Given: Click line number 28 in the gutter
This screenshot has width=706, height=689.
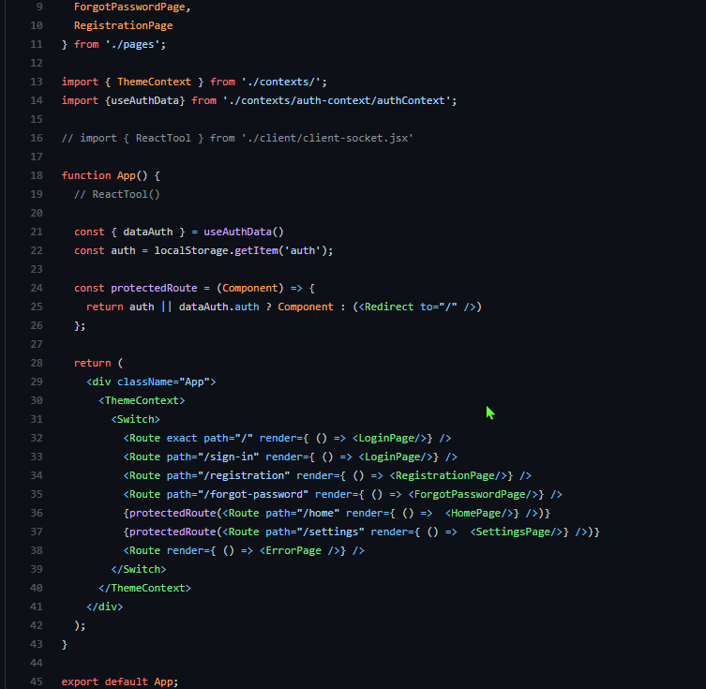Looking at the screenshot, I should pyautogui.click(x=37, y=363).
